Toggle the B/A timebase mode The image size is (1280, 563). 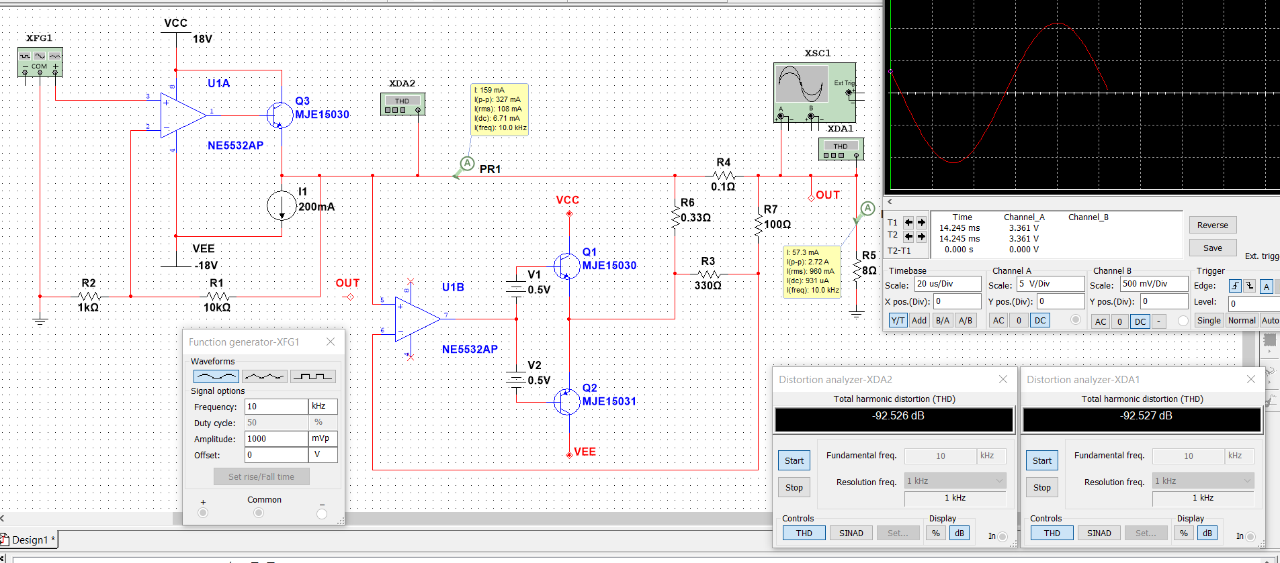(x=943, y=320)
